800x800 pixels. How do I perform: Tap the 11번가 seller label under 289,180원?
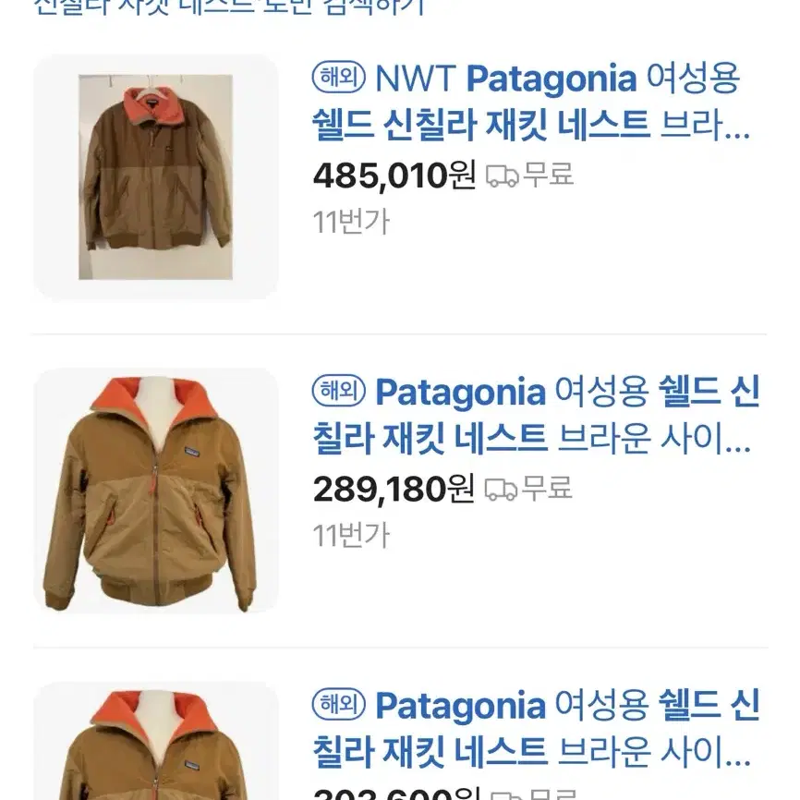[x=351, y=536]
